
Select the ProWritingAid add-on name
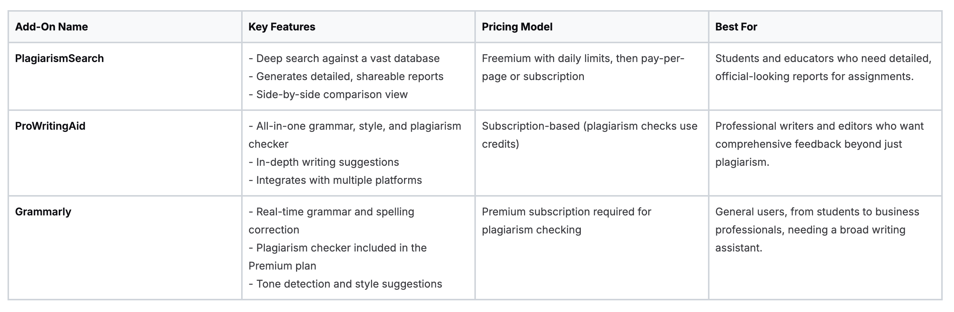[50, 126]
